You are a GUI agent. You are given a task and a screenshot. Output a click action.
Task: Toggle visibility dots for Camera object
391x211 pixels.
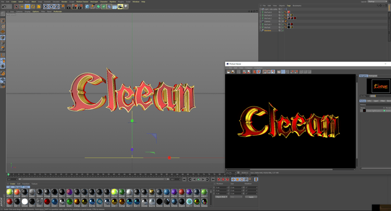pos(282,21)
